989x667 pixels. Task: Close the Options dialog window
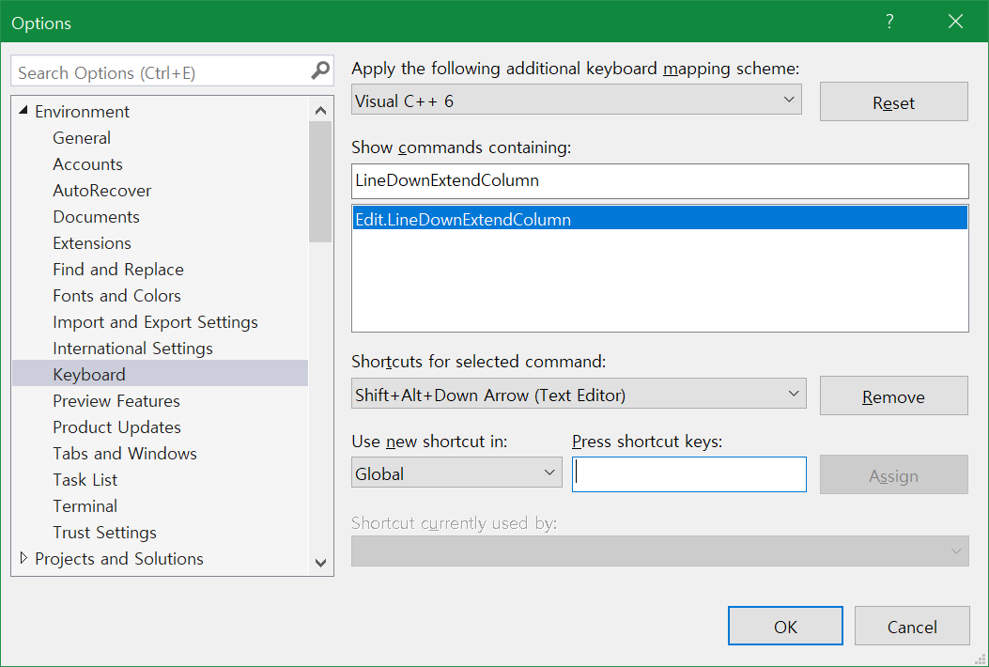point(955,22)
